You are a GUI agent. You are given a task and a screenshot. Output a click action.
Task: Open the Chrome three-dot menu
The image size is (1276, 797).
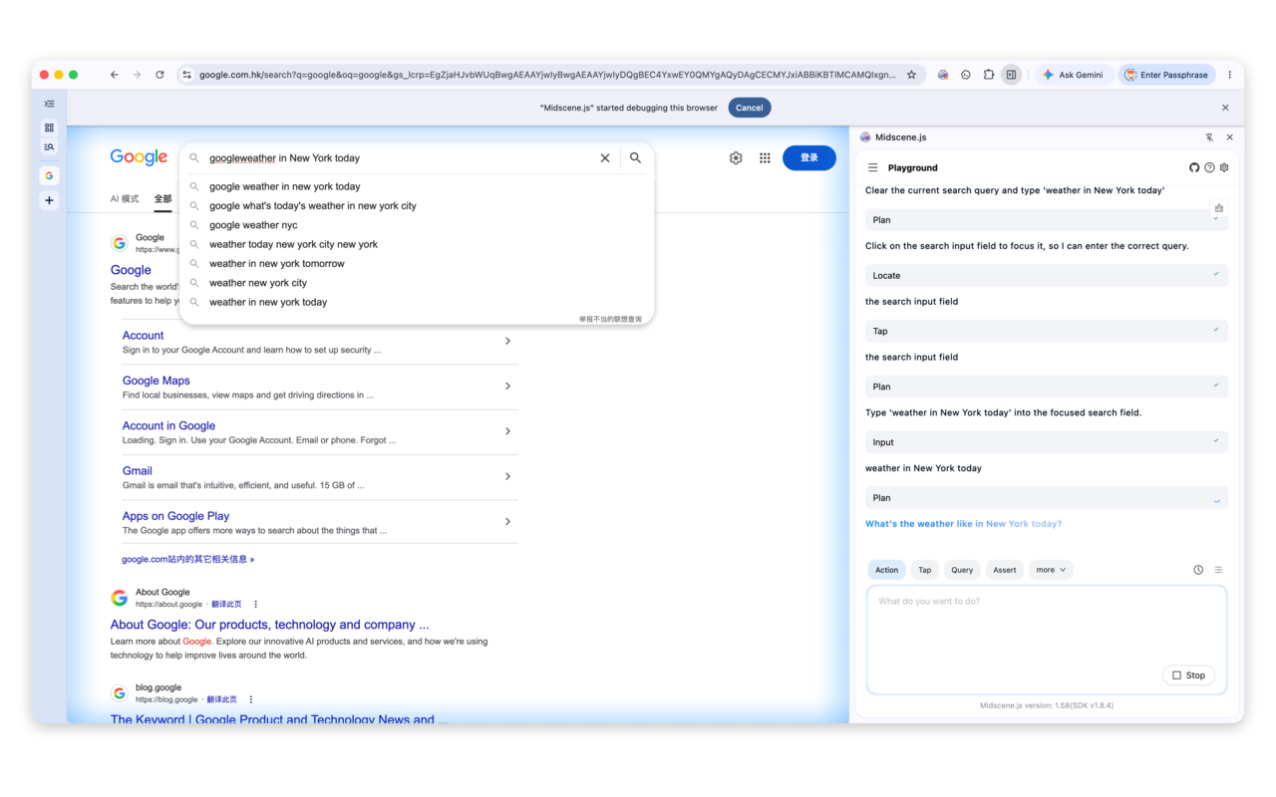click(1230, 75)
